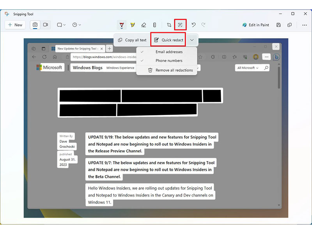Screen dimensions: 312x234
Task: Close the browser window in the snip
Action: pyautogui.click(x=276, y=46)
